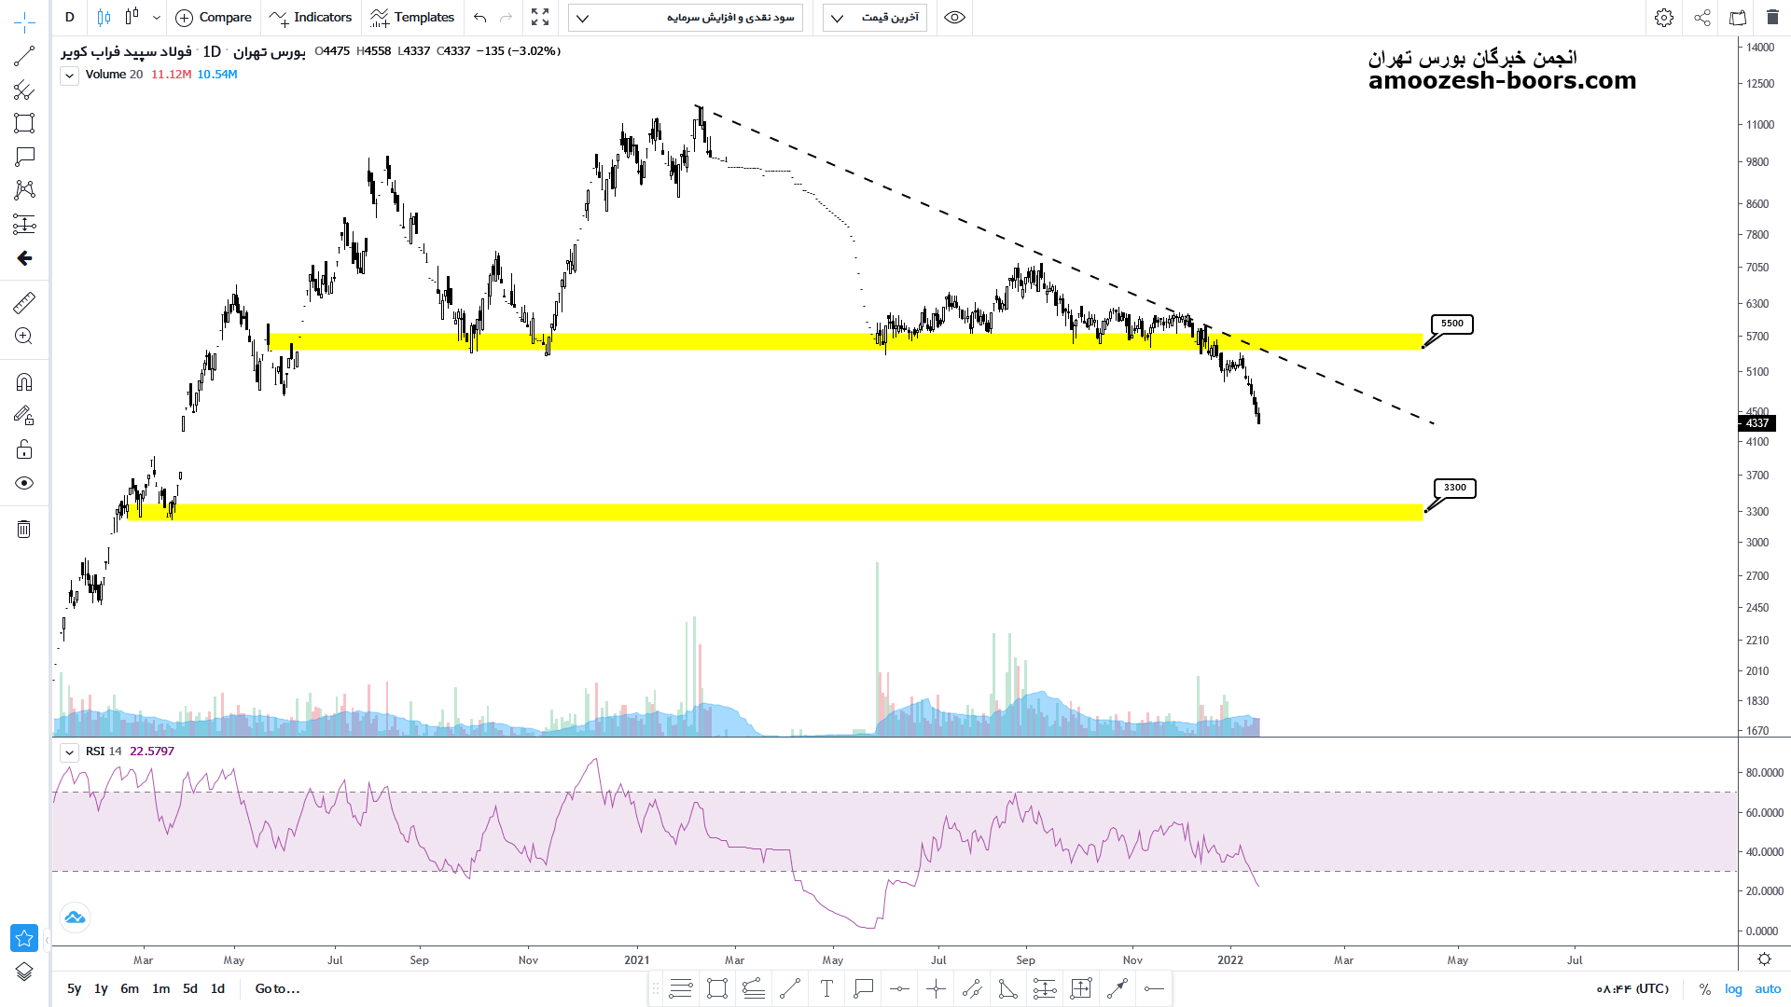Undo the last action
The width and height of the screenshot is (1791, 1007).
click(x=480, y=18)
